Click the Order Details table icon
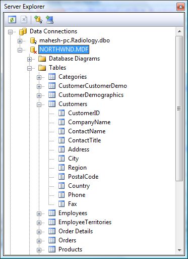The height and width of the screenshot is (259, 188). pyautogui.click(x=52, y=231)
